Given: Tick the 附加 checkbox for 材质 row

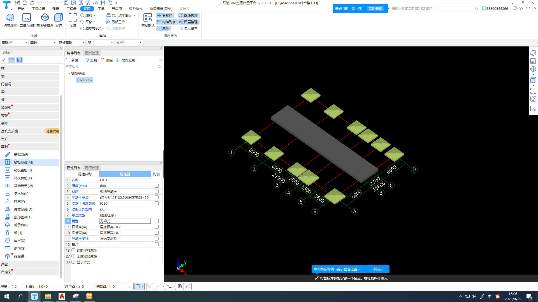Looking at the screenshot, I should click(157, 192).
